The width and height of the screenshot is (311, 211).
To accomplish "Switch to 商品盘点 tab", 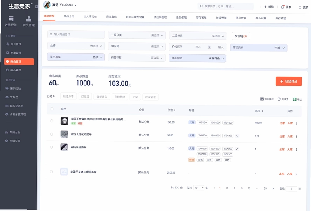I will point(111,17).
